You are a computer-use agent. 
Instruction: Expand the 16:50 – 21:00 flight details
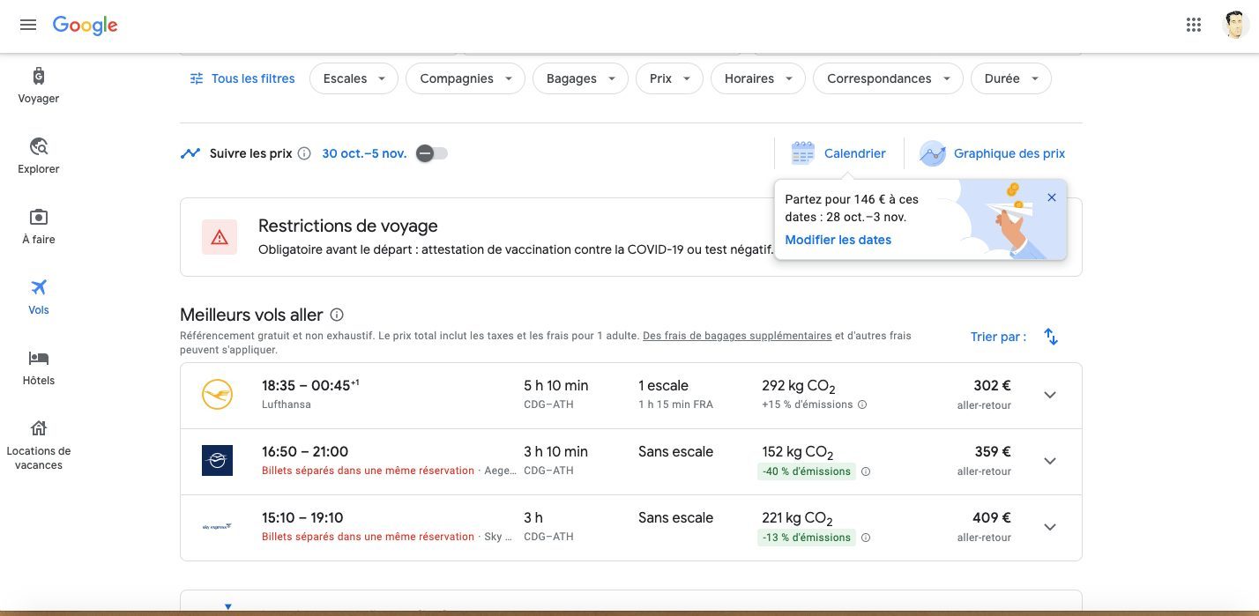click(1049, 461)
